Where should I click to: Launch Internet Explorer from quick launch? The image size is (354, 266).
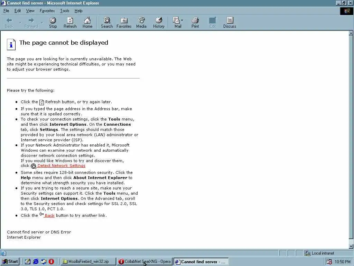(x=36, y=261)
